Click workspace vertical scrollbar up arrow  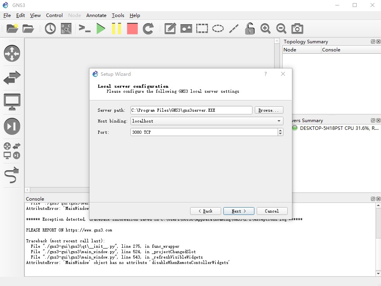277,41
